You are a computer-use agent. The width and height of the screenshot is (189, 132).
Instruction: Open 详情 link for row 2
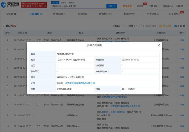coord(182,49)
